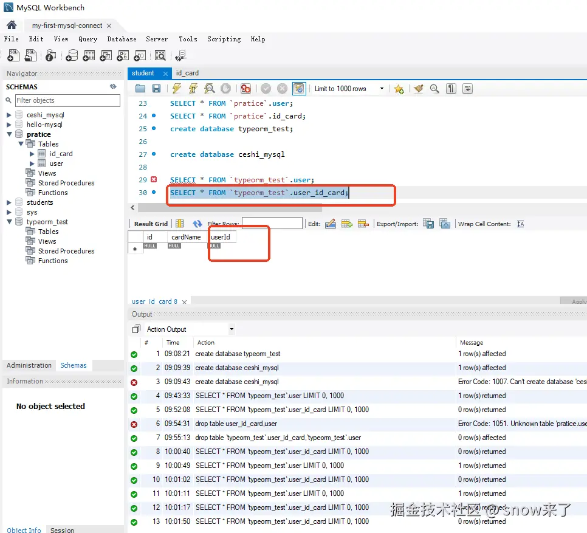Open the Scripting menu
This screenshot has width=587, height=533.
click(x=224, y=39)
